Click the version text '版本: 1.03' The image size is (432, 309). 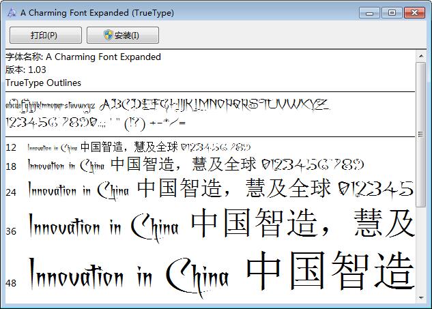click(x=26, y=70)
